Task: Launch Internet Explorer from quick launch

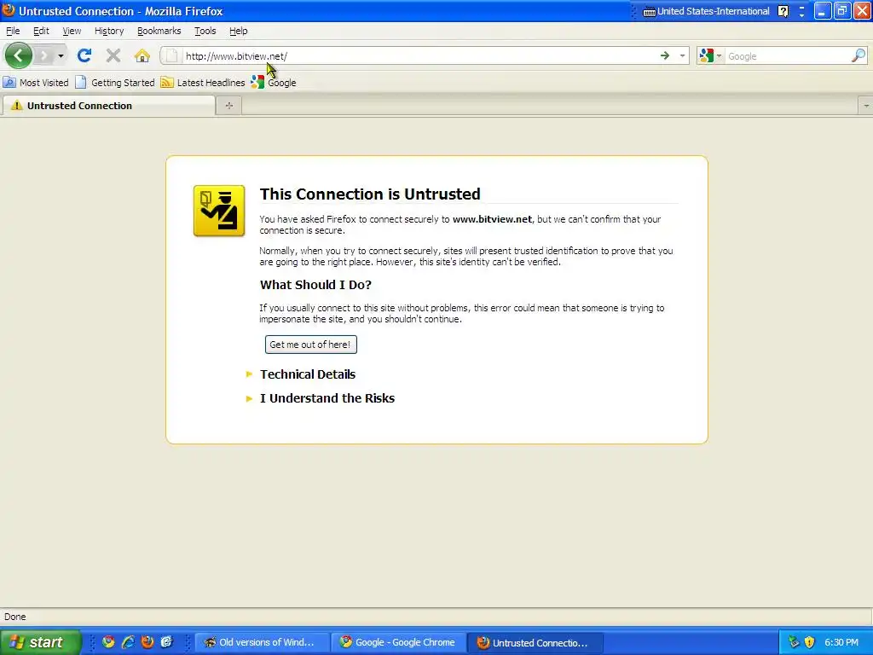Action: [x=128, y=642]
